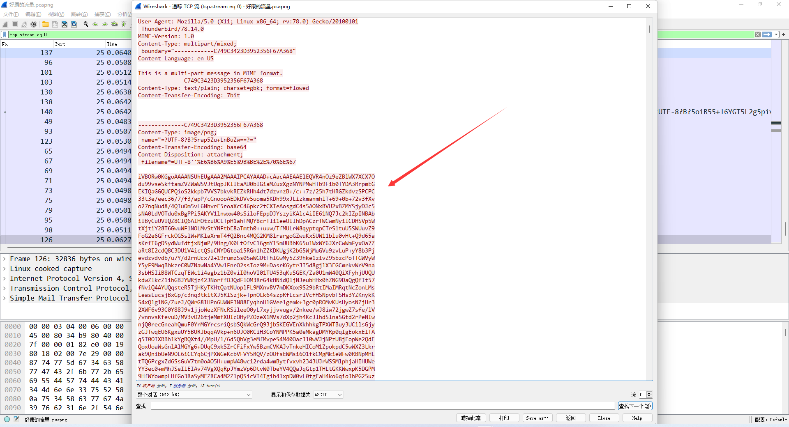Expand Transmission Control Protocol row

pos(5,288)
